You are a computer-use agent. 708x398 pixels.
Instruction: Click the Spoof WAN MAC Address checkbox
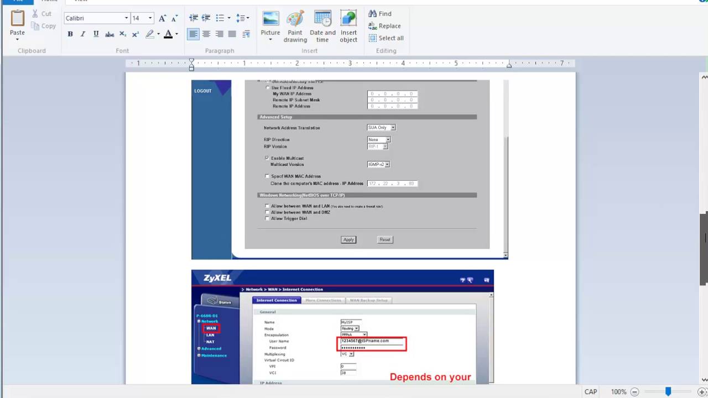pos(267,176)
